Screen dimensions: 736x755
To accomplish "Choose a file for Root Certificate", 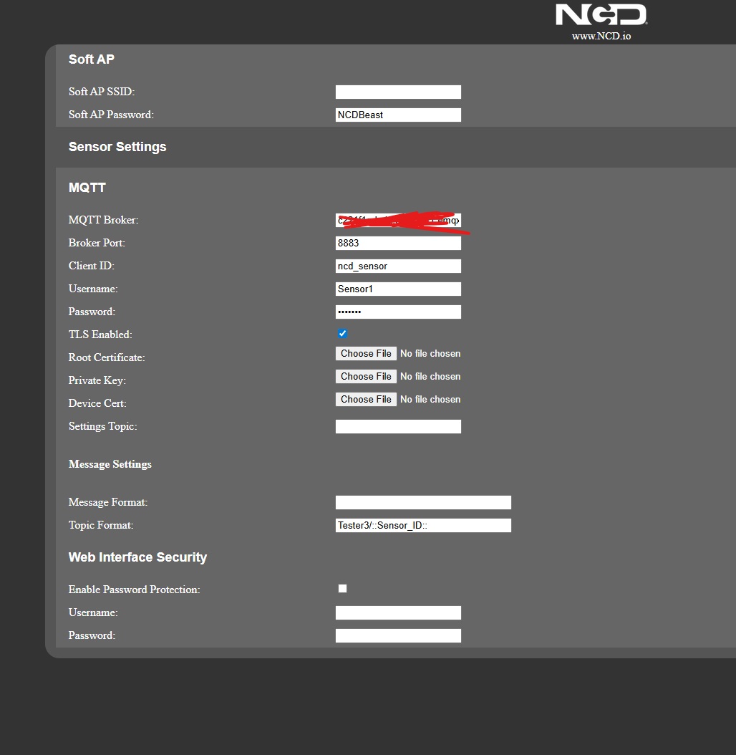I will coord(366,353).
